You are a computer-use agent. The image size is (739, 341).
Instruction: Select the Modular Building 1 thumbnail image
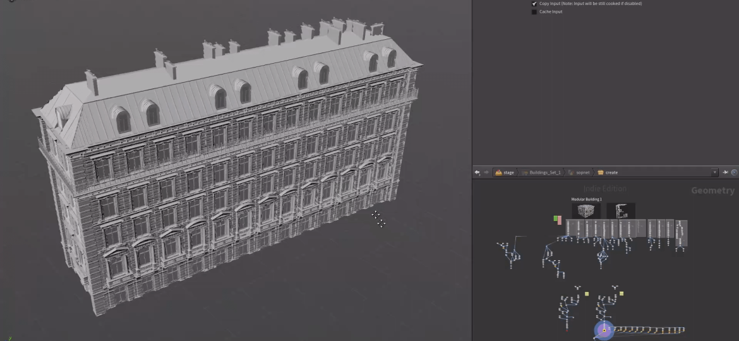pos(586,210)
